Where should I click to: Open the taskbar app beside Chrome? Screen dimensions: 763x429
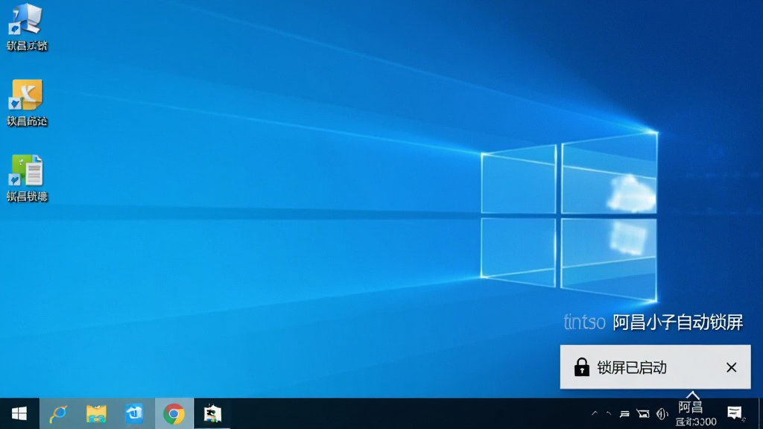[212, 414]
